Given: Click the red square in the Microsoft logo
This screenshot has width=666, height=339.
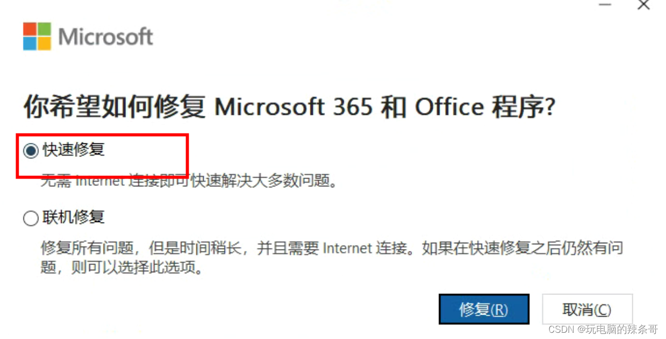Looking at the screenshot, I should point(30,29).
